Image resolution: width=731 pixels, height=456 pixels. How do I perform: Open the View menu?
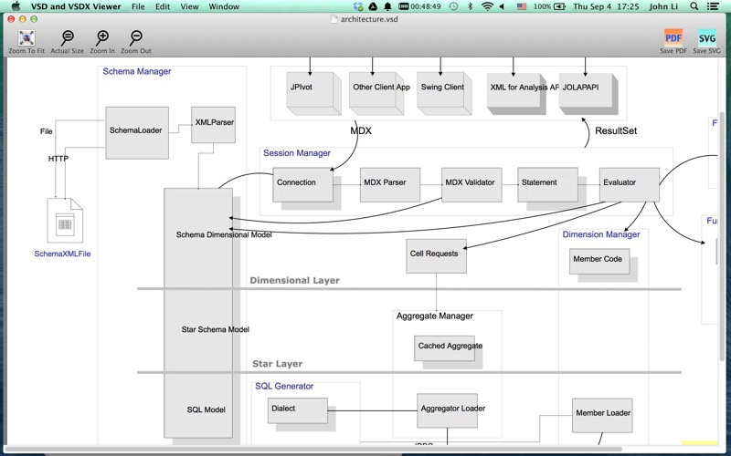189,6
